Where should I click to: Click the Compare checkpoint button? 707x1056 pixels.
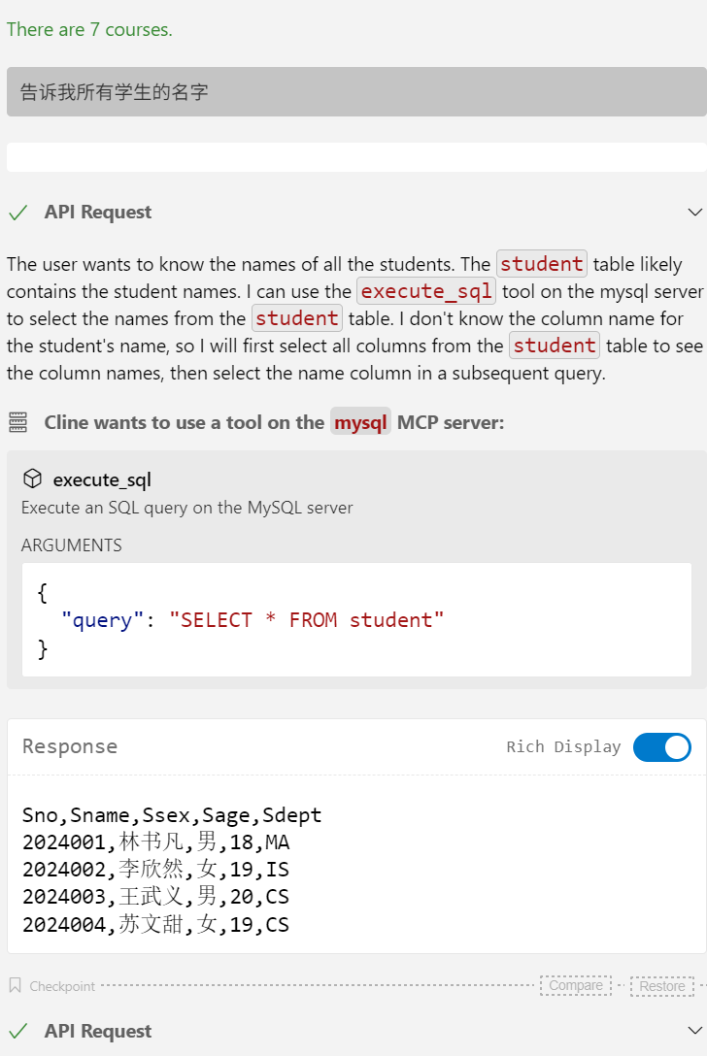(576, 986)
